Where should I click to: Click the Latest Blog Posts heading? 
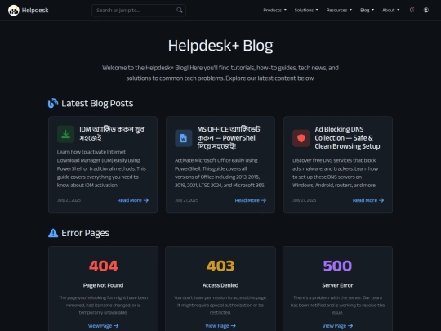click(97, 104)
